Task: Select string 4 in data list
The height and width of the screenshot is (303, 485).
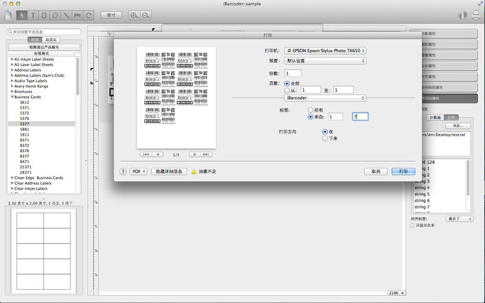Action: (x=422, y=188)
